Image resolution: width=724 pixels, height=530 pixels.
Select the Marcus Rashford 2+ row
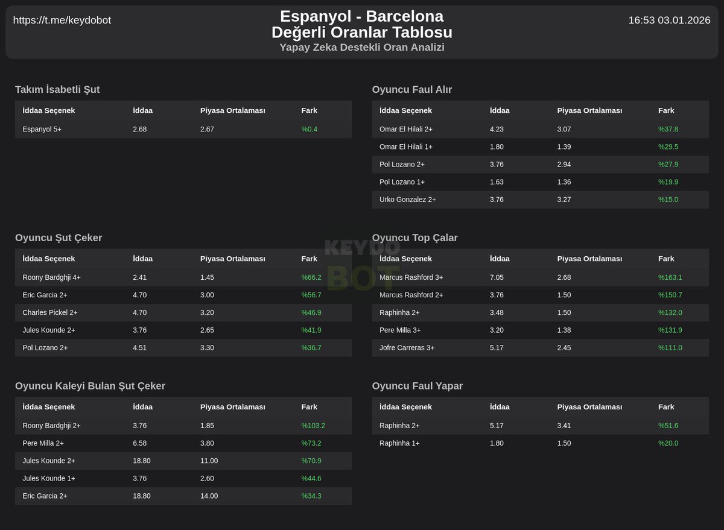[541, 295]
